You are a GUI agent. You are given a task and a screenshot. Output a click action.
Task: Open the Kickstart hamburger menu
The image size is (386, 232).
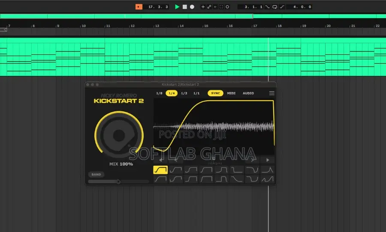coord(272,93)
